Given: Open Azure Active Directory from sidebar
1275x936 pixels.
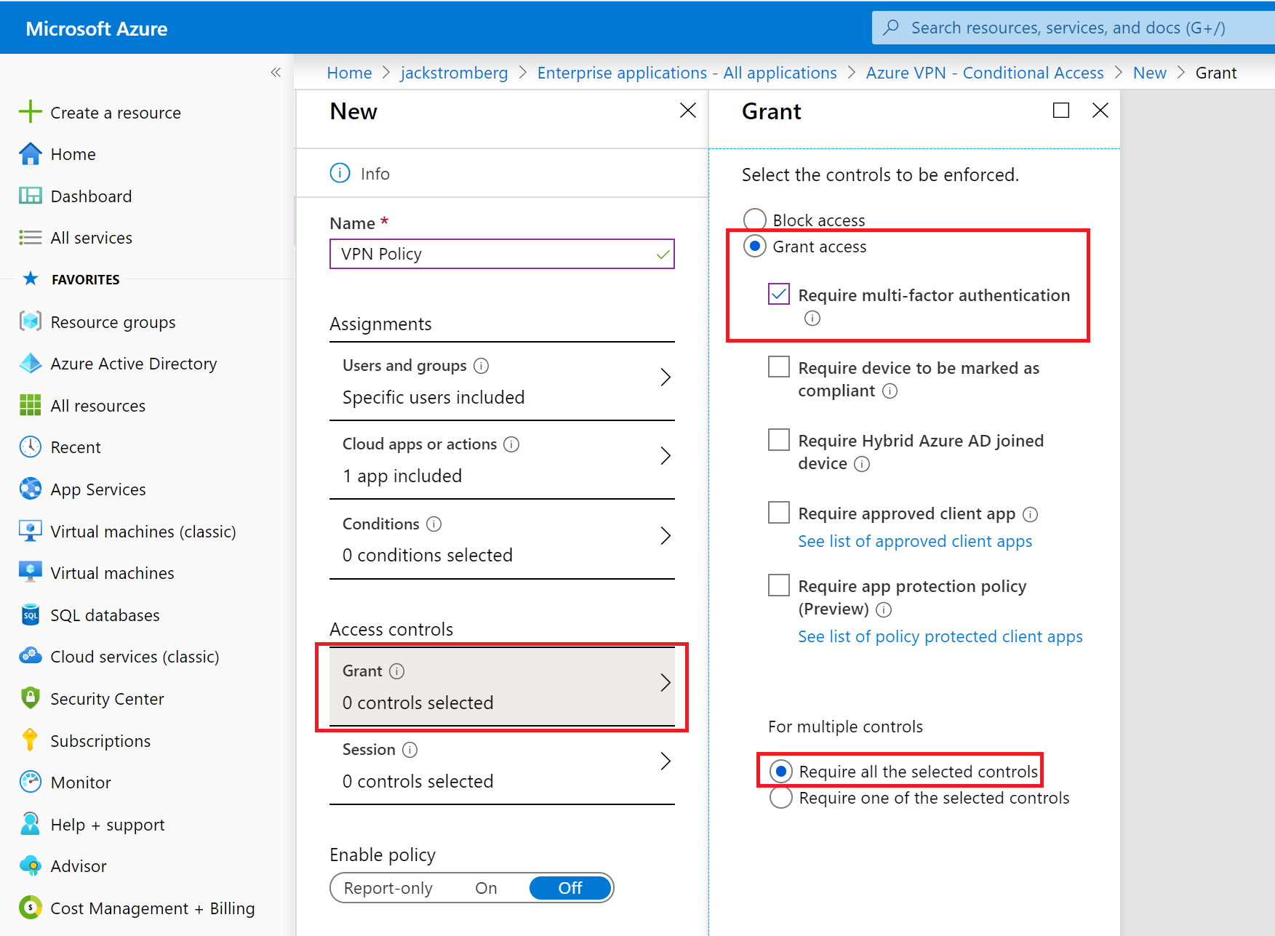Looking at the screenshot, I should [133, 363].
